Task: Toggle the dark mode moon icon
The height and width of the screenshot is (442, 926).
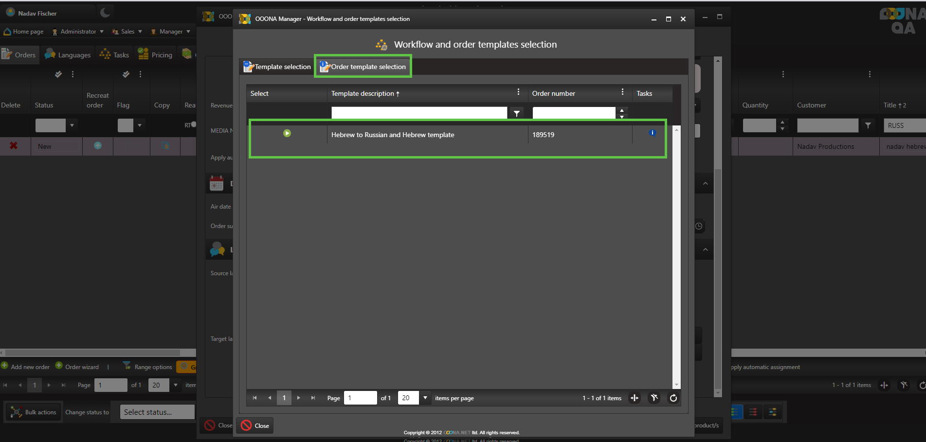Action: click(105, 13)
